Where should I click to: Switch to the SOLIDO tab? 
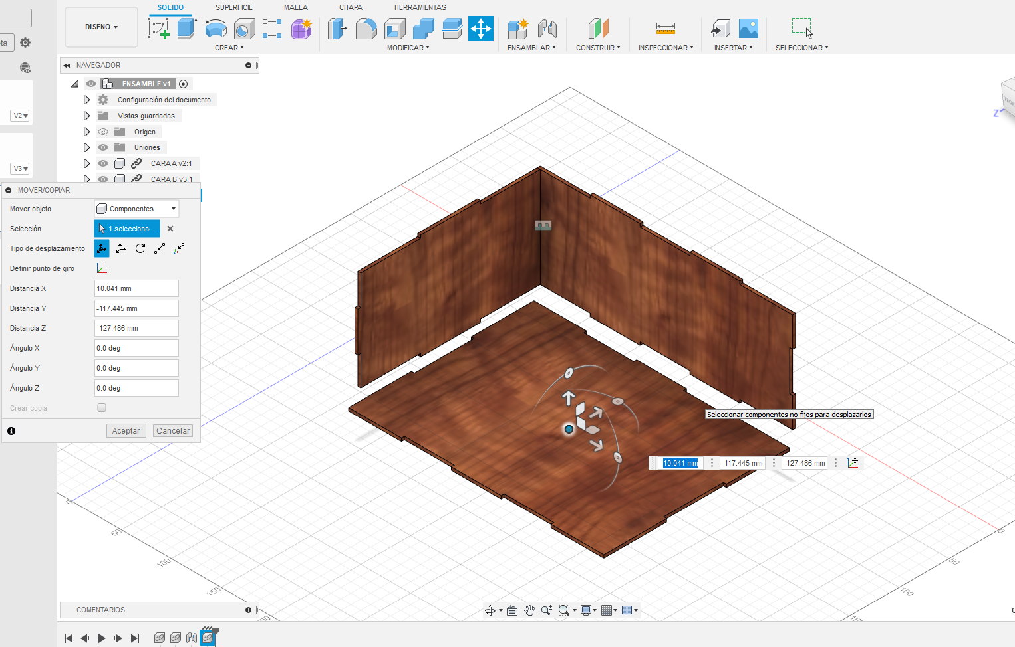(170, 7)
